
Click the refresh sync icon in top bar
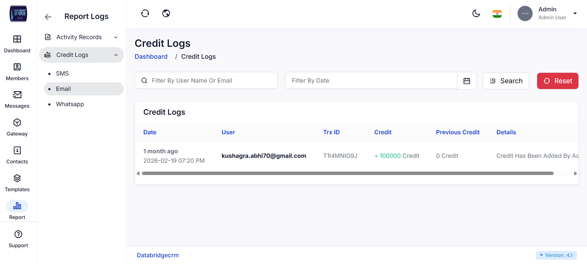coord(145,13)
